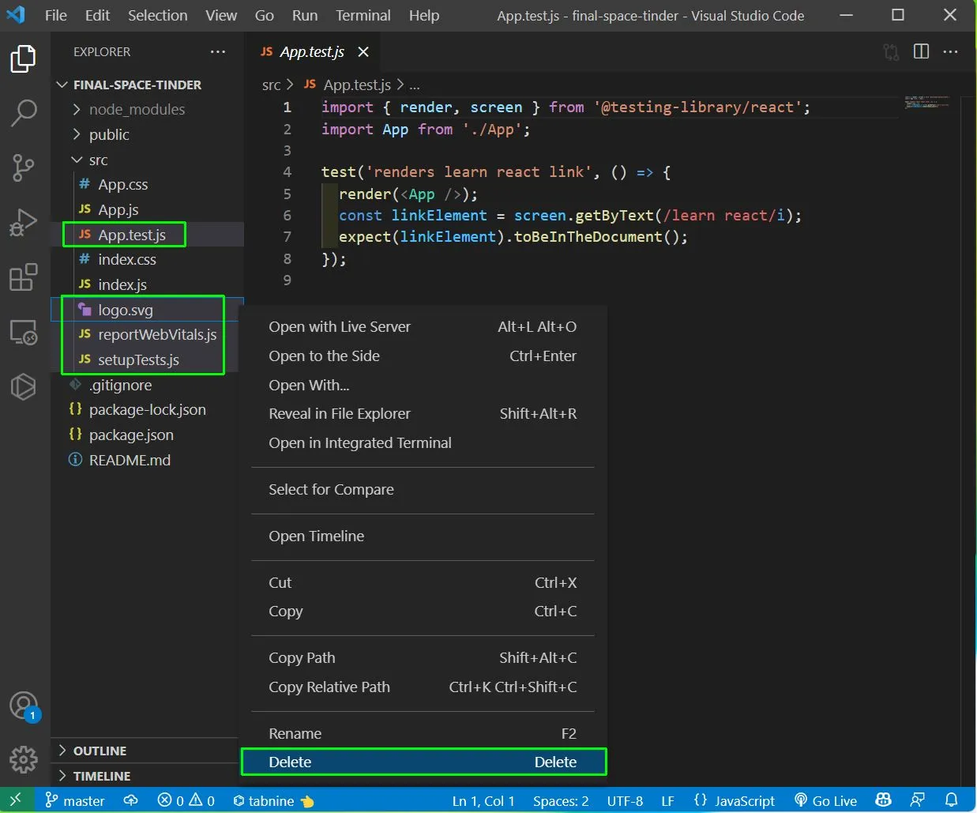Click Ln 1, Col 1 cursor position
977x813 pixels.
483,800
